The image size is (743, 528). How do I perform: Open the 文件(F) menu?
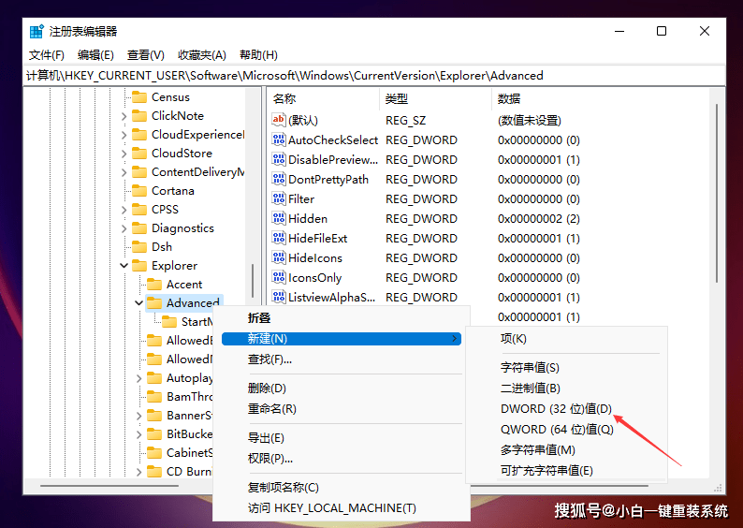point(47,55)
